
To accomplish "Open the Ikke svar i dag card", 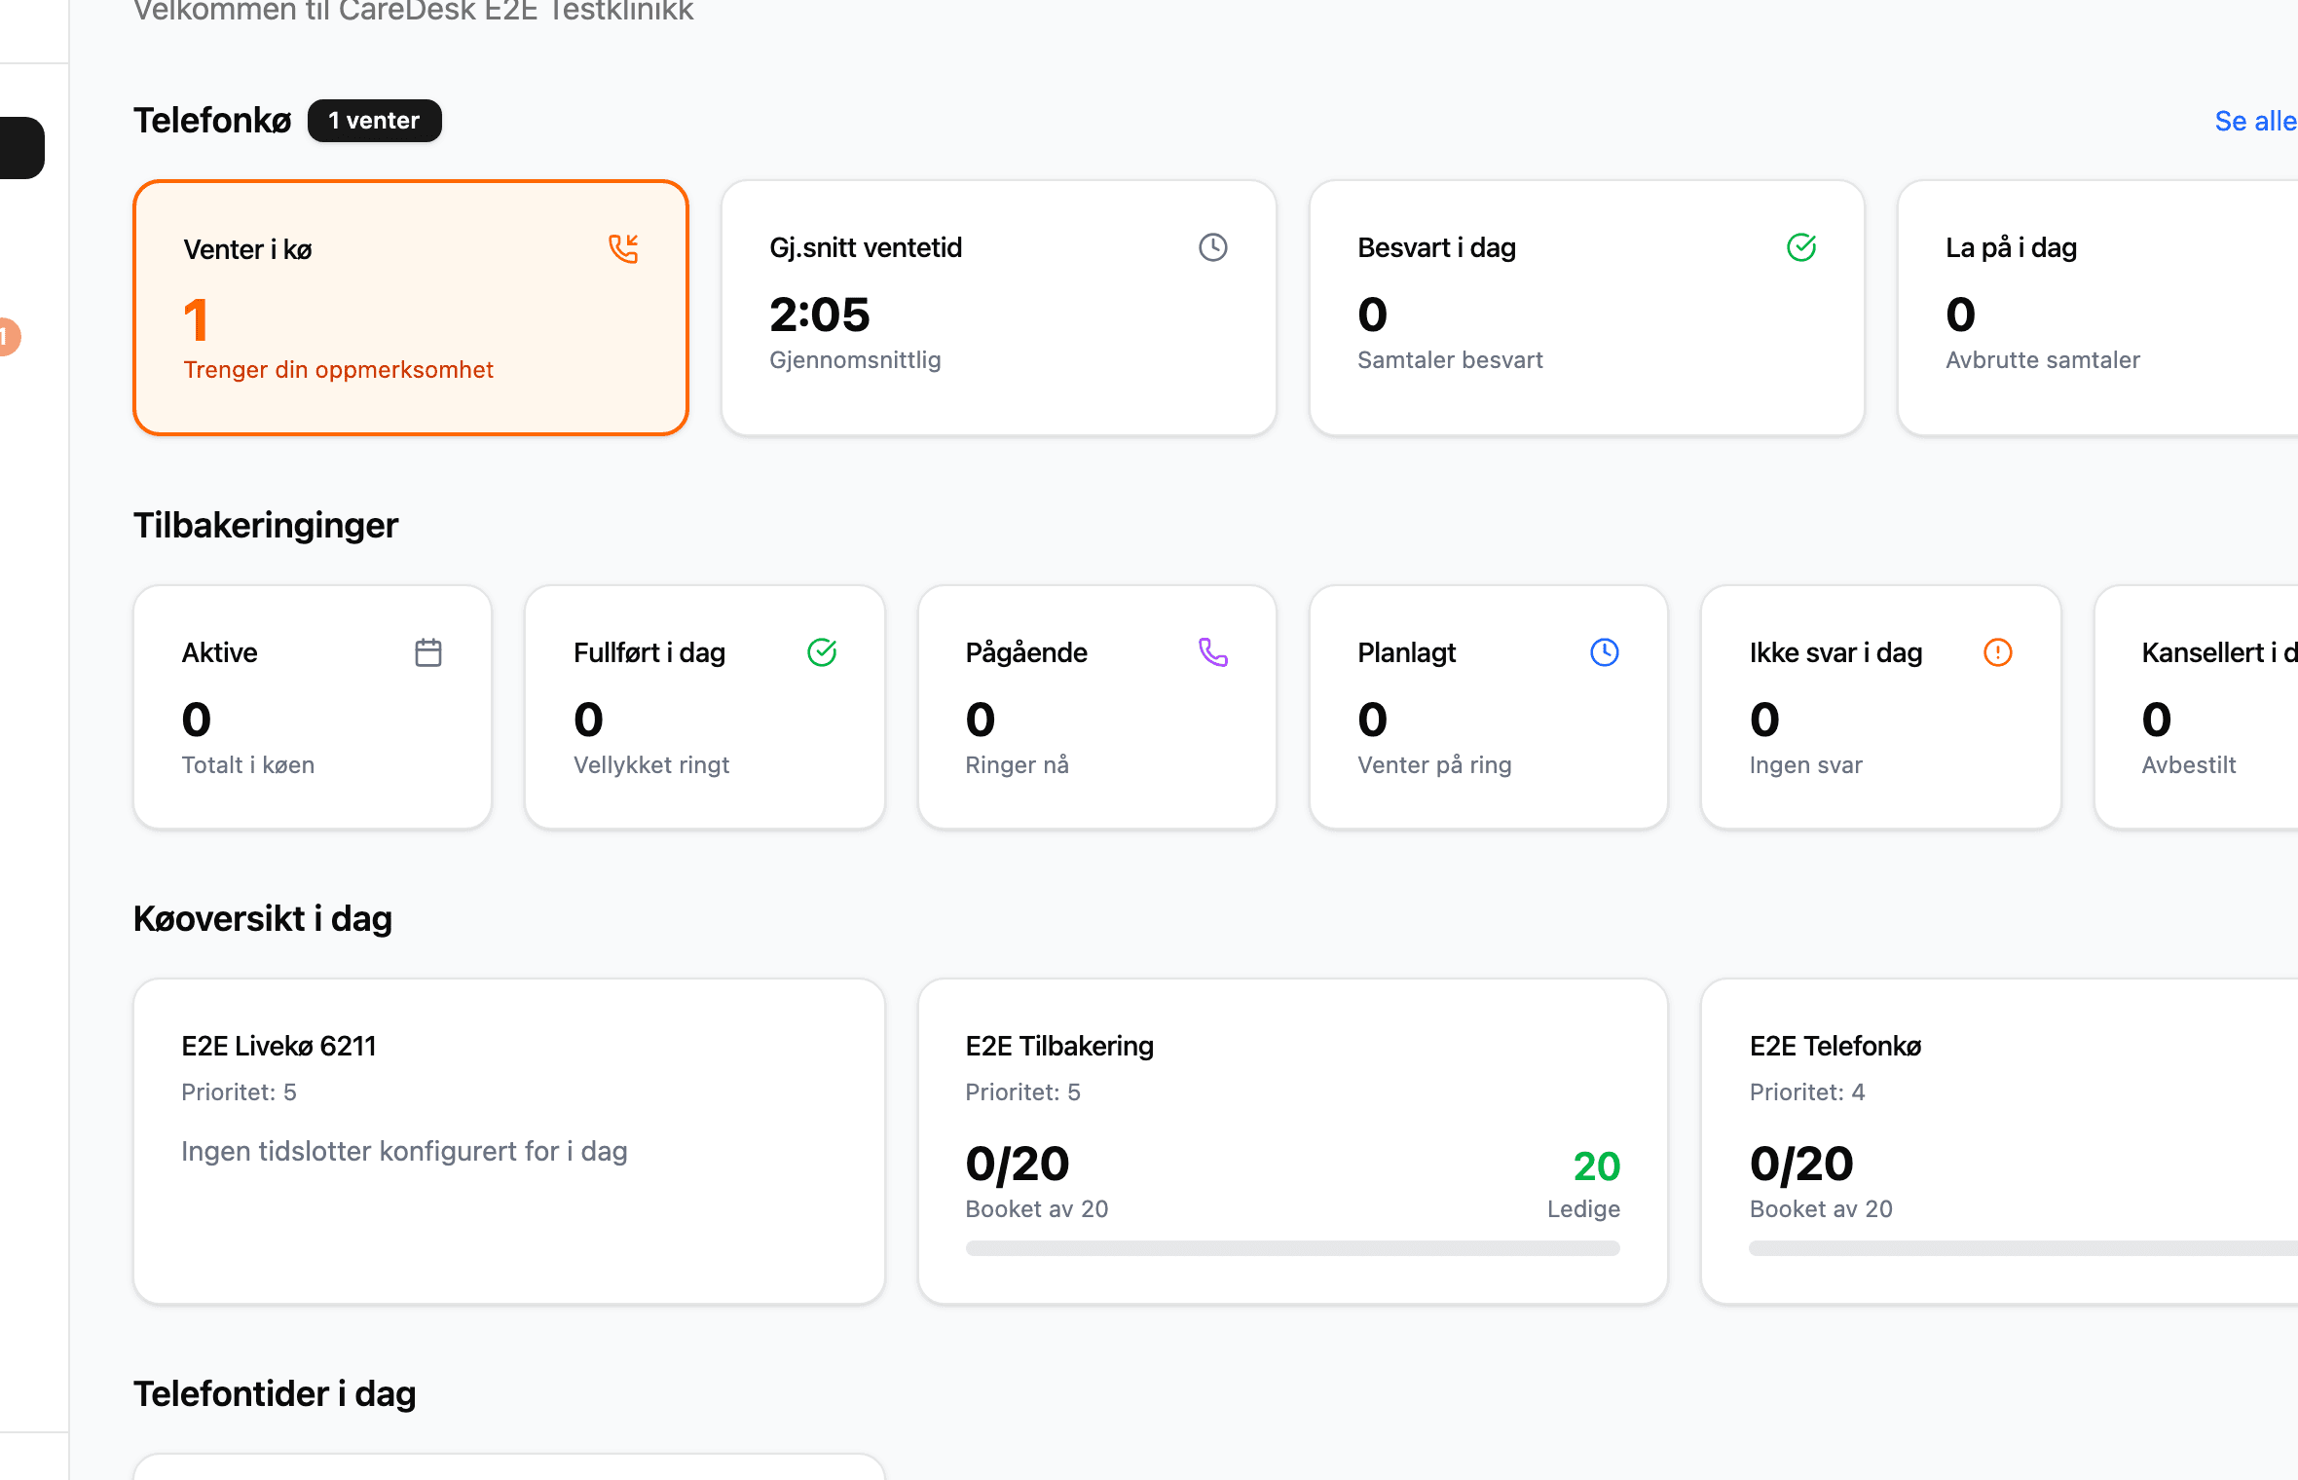I will [1881, 707].
